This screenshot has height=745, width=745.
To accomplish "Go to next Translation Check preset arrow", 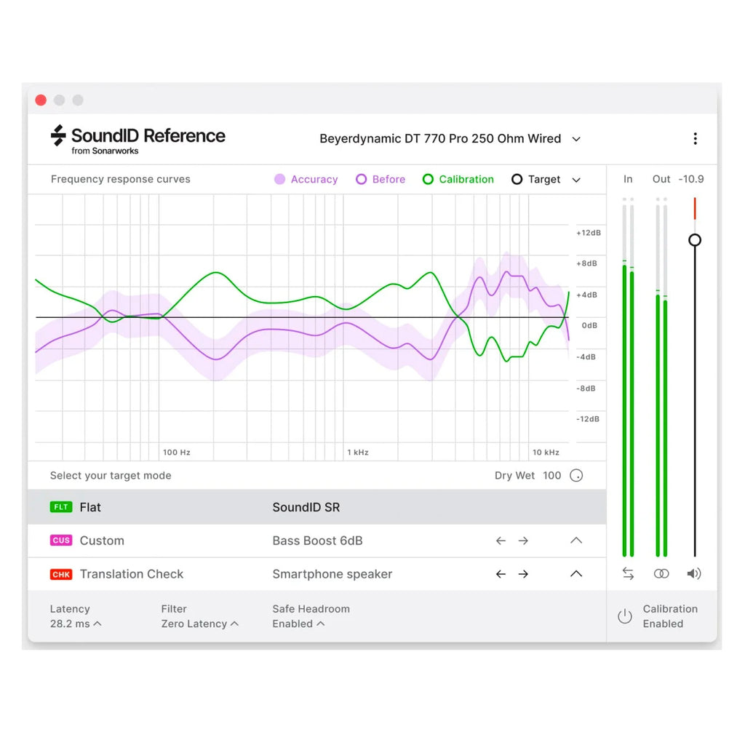I will pyautogui.click(x=523, y=574).
